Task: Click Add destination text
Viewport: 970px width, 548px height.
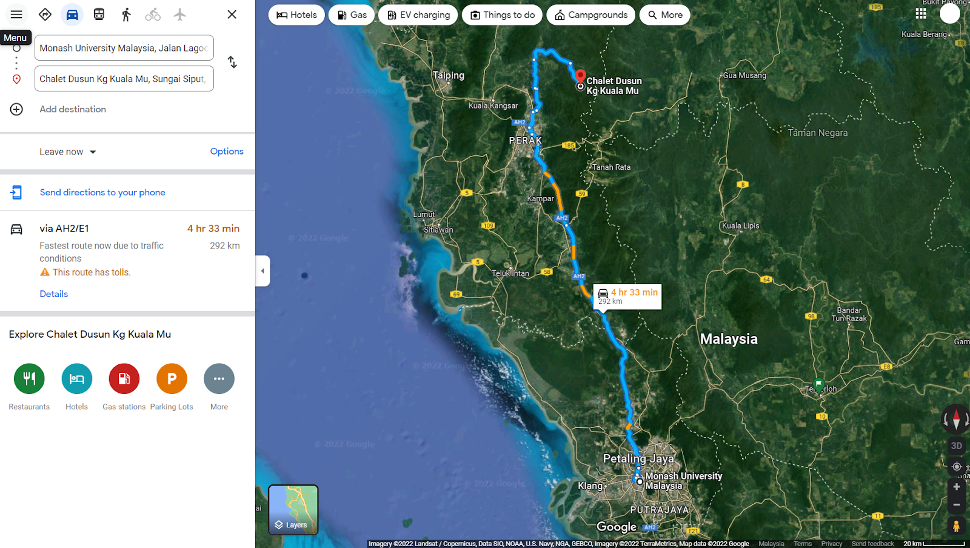Action: [x=73, y=109]
